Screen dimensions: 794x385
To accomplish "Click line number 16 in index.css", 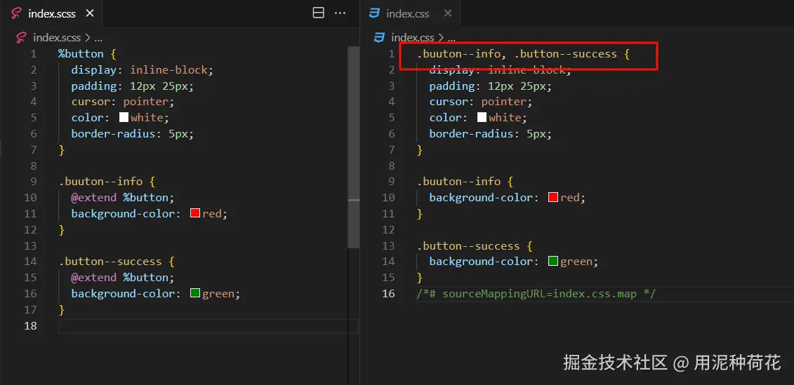I will [388, 293].
